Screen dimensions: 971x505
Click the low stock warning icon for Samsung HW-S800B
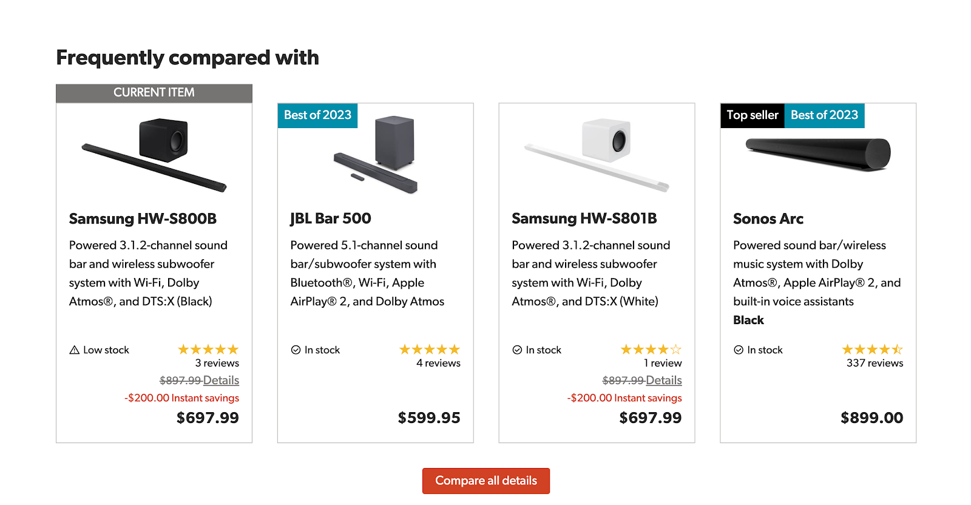click(x=73, y=350)
